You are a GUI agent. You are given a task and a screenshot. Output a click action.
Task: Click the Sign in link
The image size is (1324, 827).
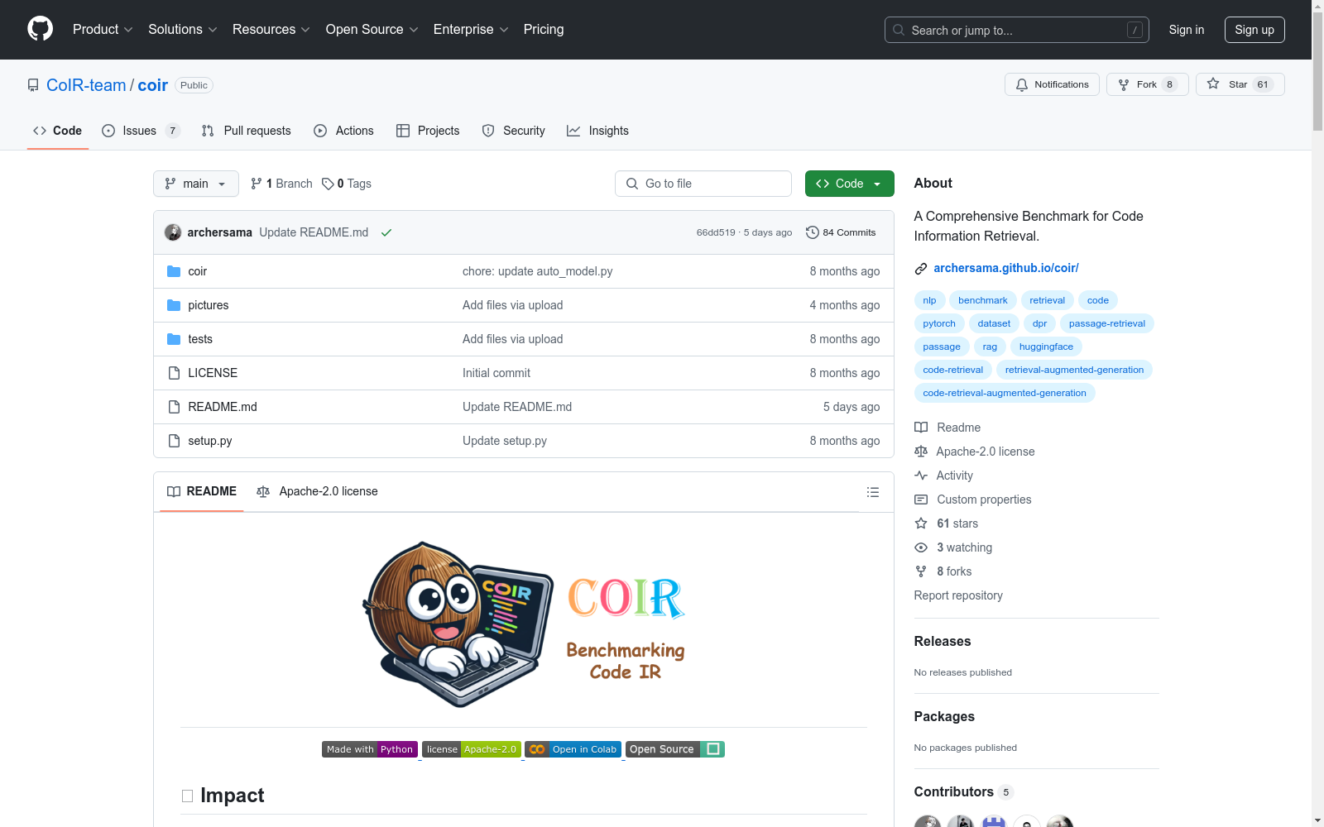coord(1187,30)
